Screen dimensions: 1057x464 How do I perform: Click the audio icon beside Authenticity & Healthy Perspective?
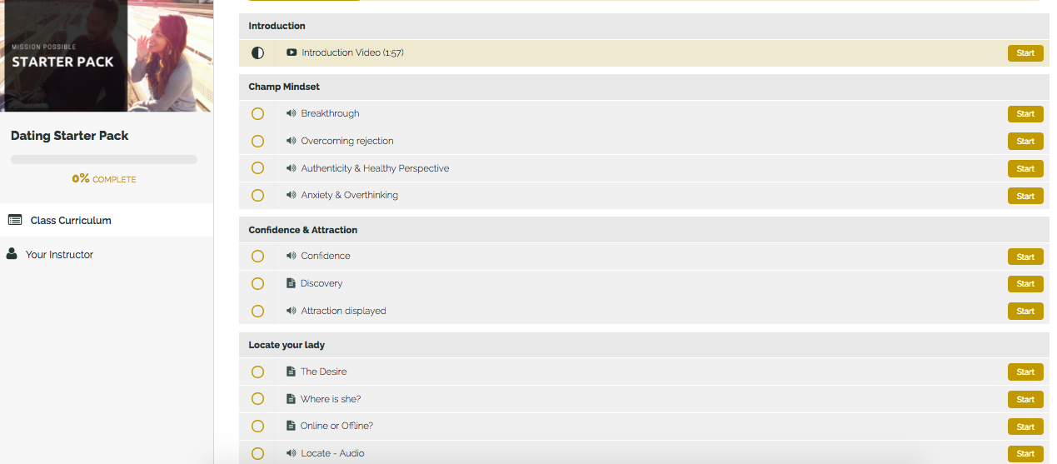292,168
